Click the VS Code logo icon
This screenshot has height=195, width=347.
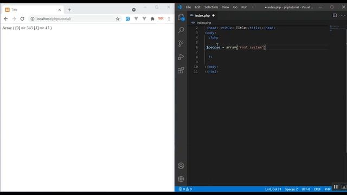(x=179, y=7)
